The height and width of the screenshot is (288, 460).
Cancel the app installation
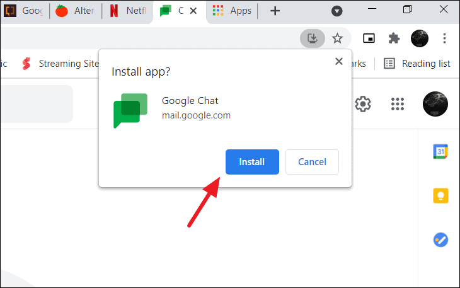pos(312,162)
